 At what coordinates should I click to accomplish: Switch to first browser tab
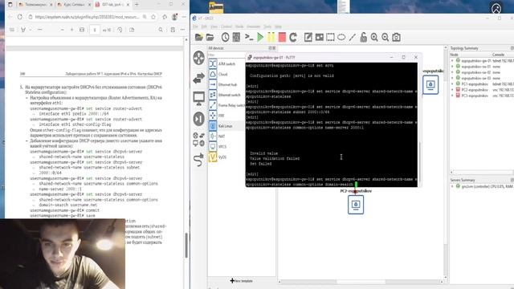tap(35, 5)
